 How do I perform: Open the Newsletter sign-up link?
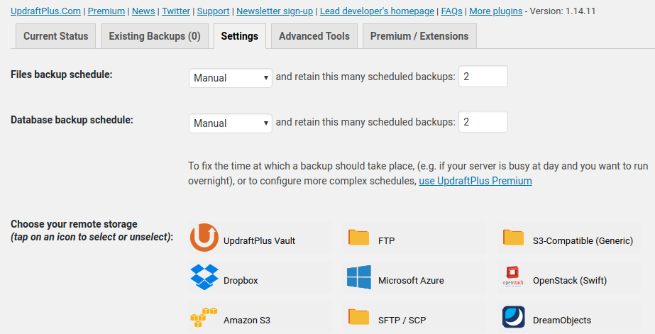point(275,11)
